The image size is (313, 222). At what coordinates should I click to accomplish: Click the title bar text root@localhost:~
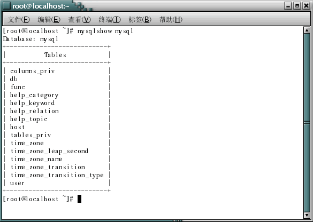pyautogui.click(x=41, y=6)
